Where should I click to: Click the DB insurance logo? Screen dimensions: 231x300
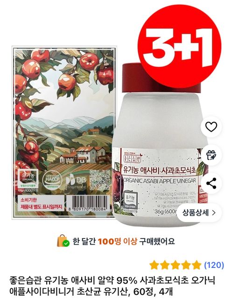click(76, 181)
